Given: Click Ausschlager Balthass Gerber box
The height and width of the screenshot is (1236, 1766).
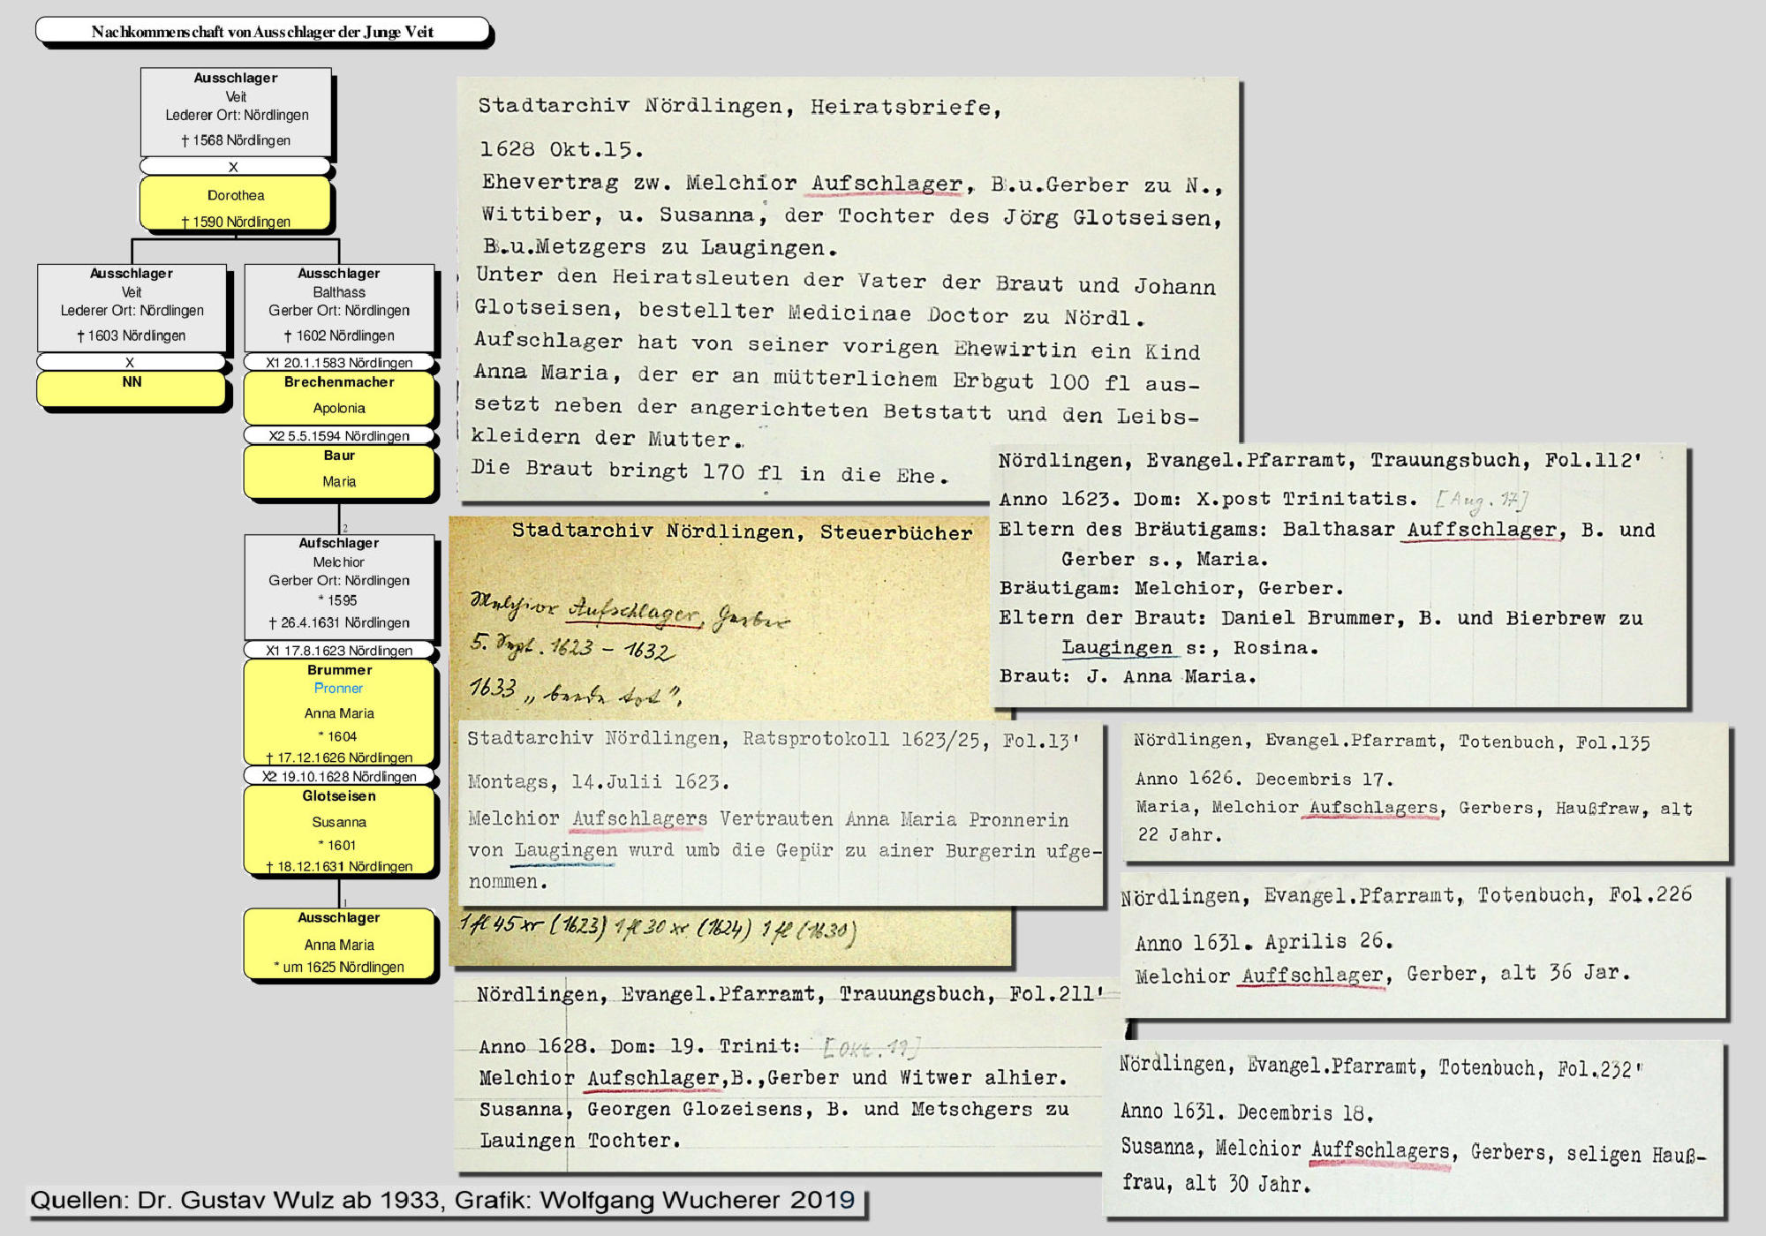Looking at the screenshot, I should [339, 306].
